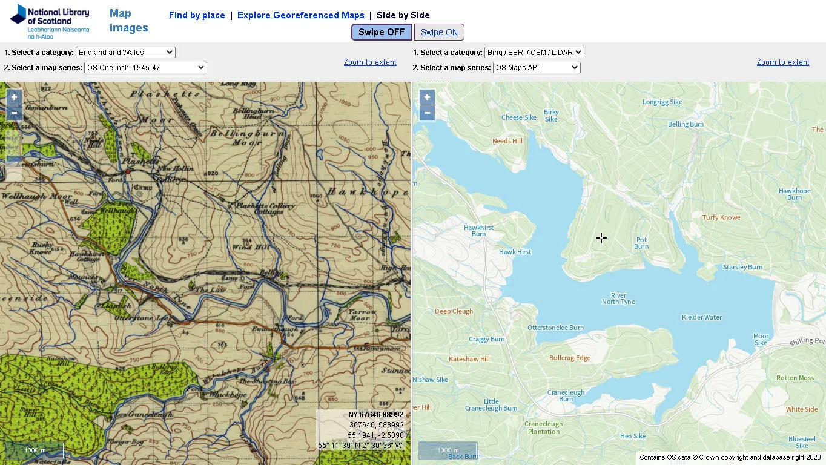Open the England and Wales category dropdown
Image resolution: width=826 pixels, height=465 pixels.
[x=125, y=52]
